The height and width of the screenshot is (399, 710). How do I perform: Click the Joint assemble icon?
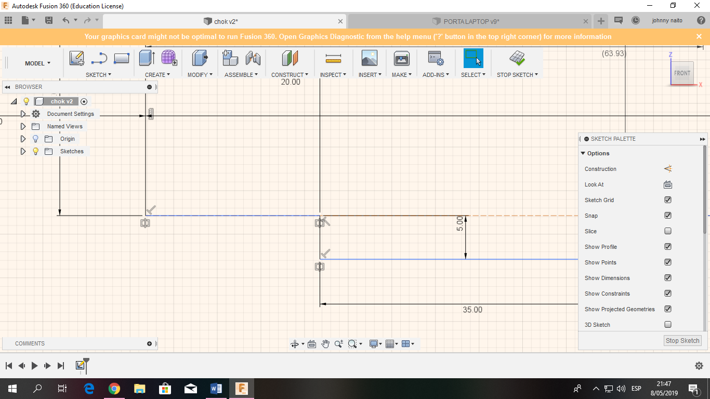(253, 58)
